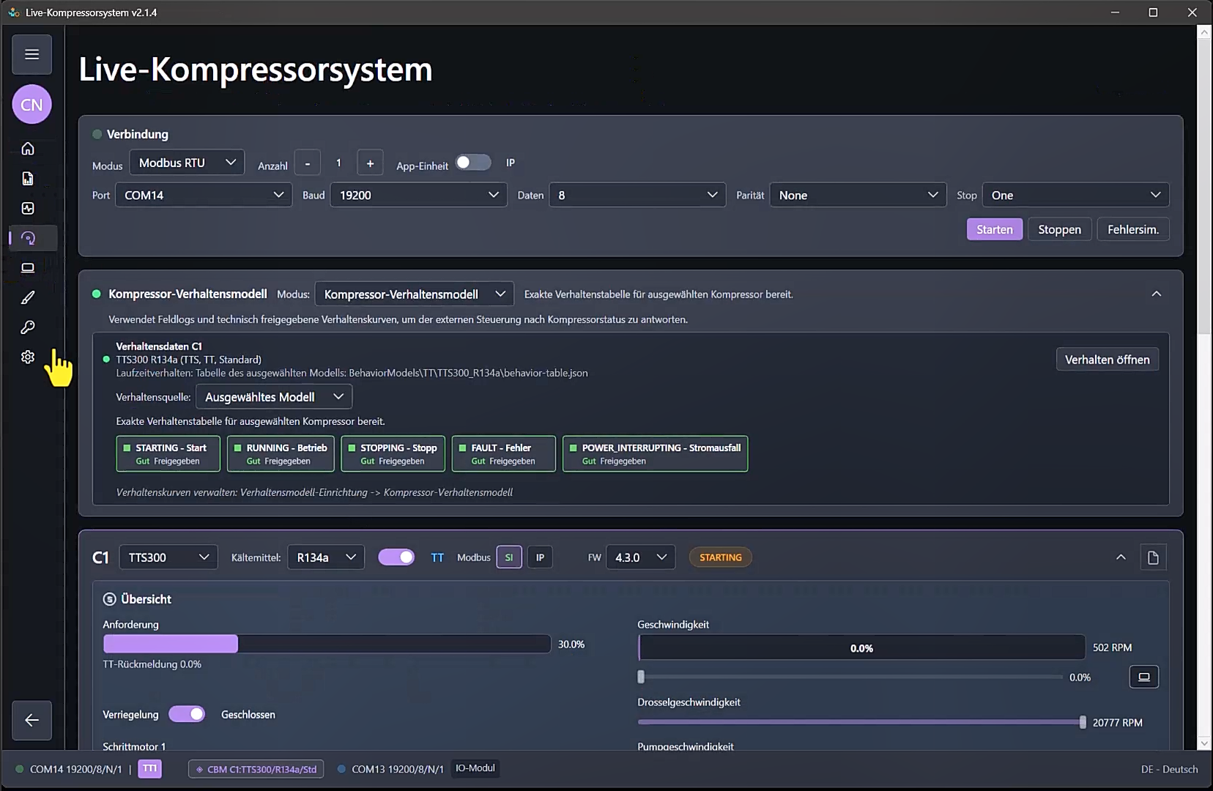
Task: Open the FW 4.3.0 dropdown
Action: tap(641, 557)
